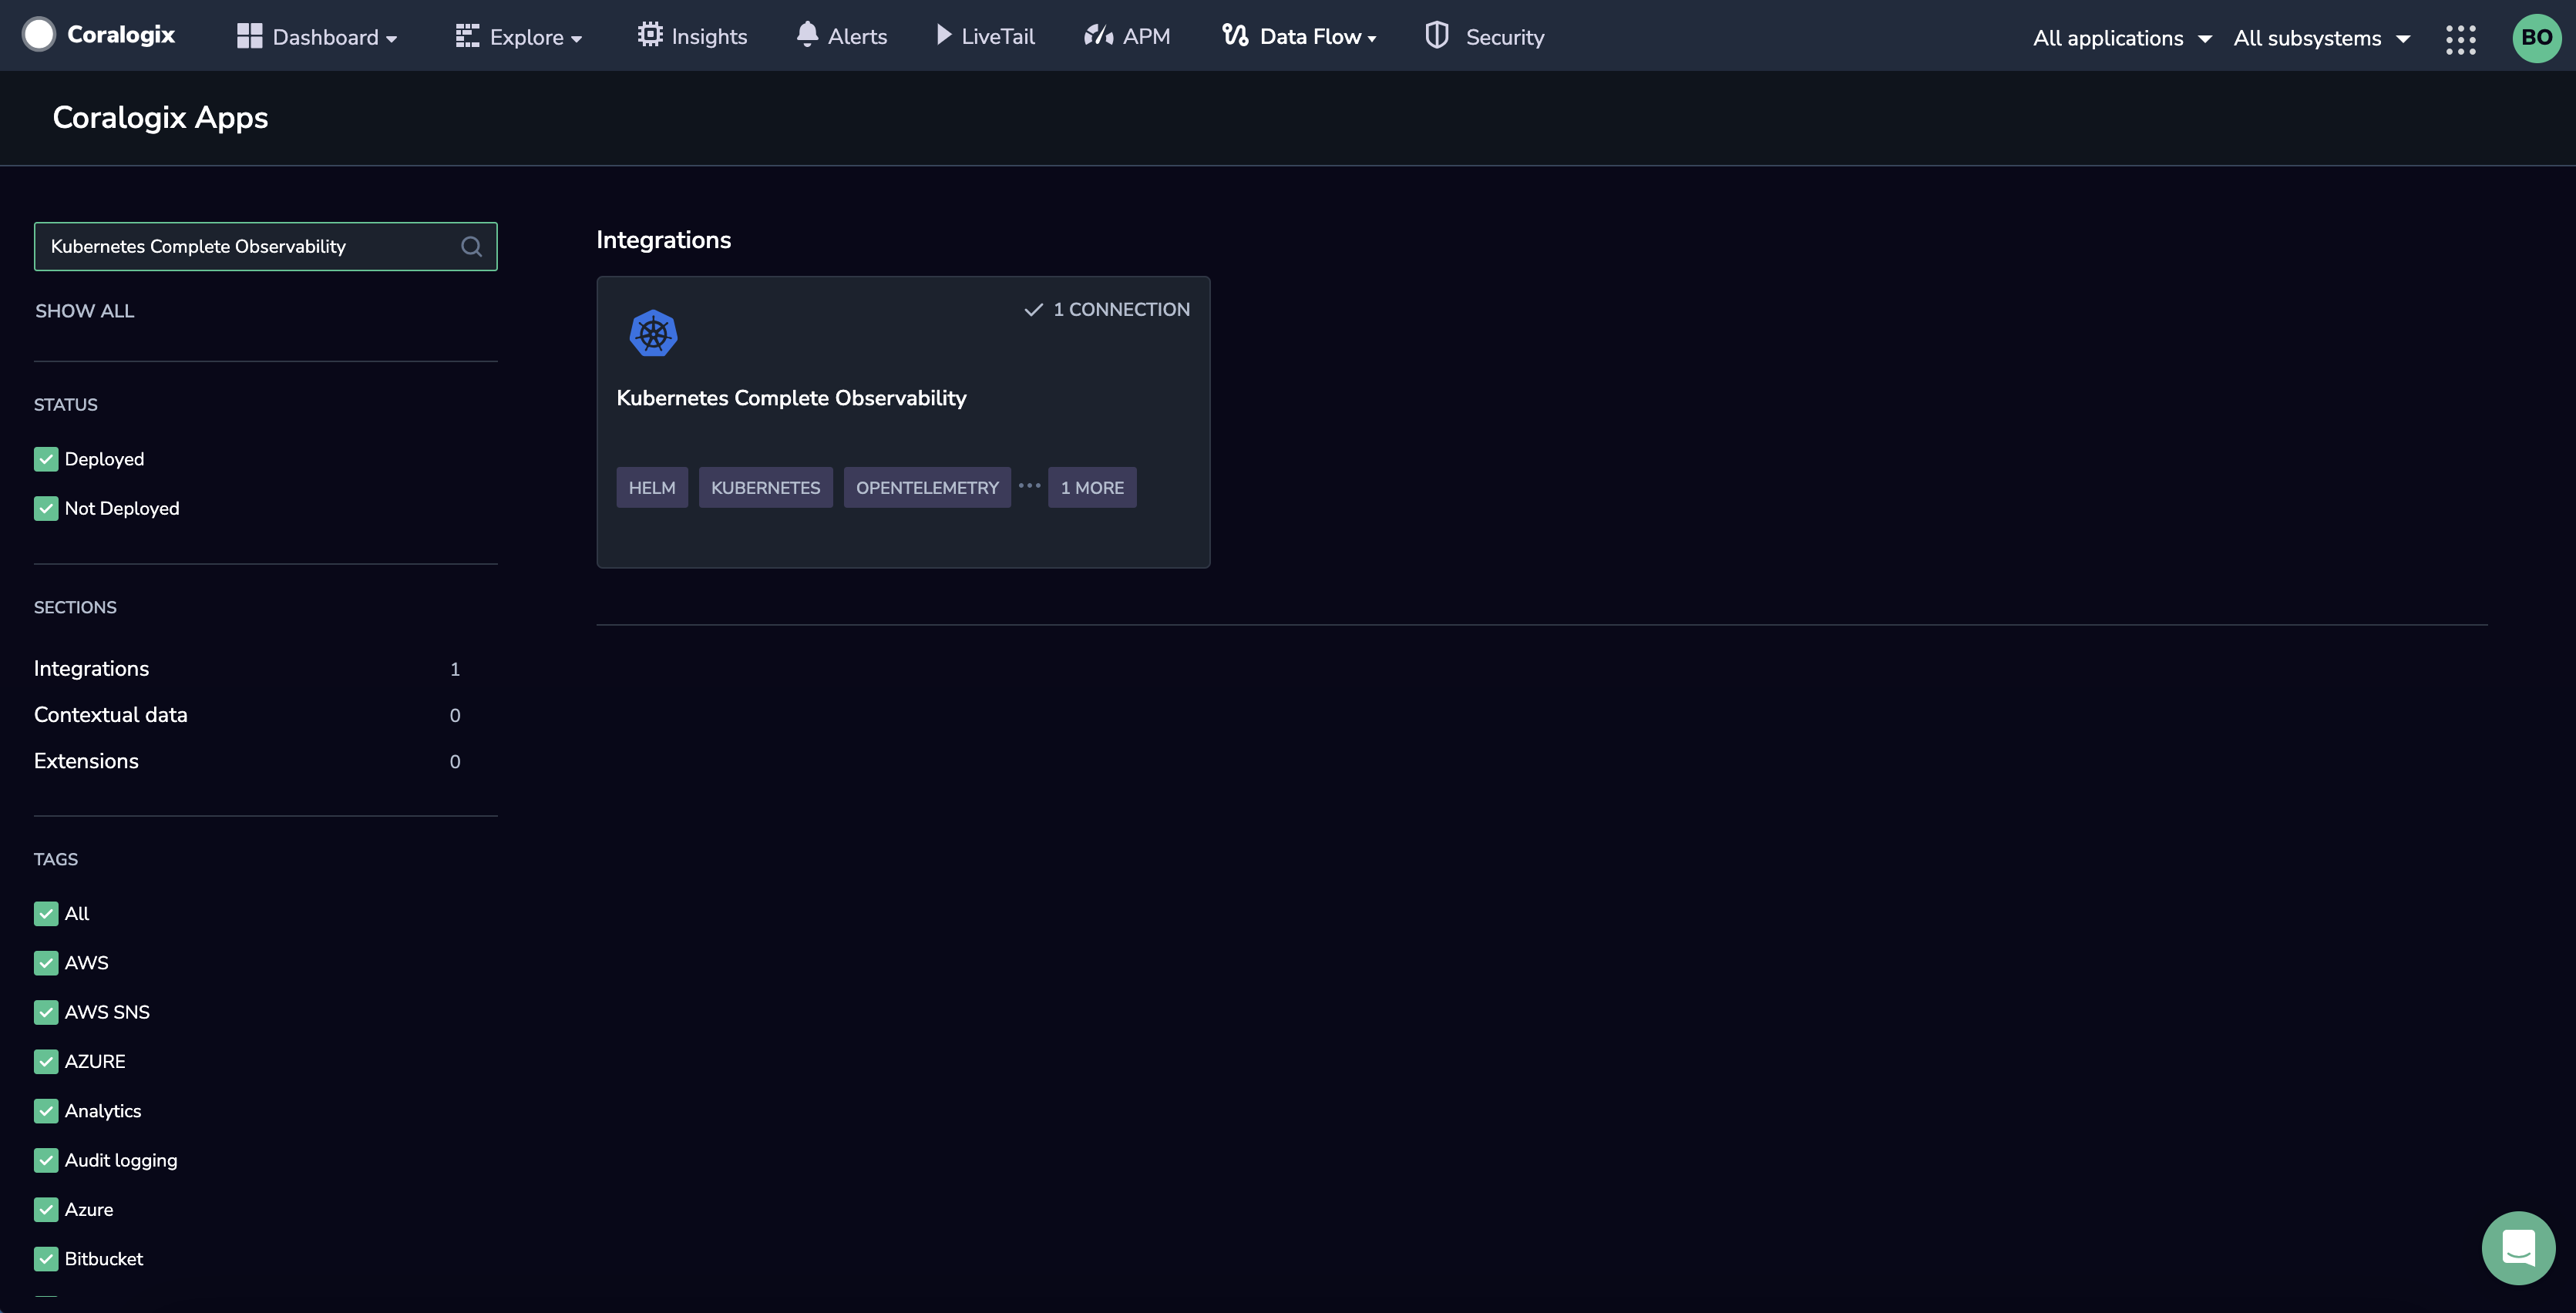2576x1313 pixels.
Task: Open the Kubernetes Complete Observability card title
Action: 791,398
